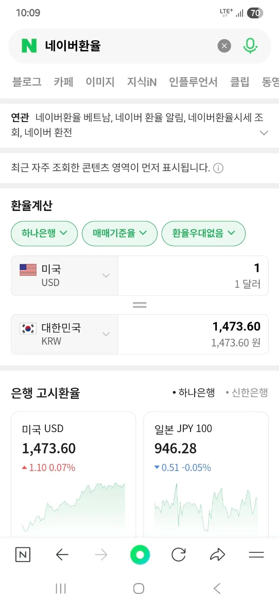Switch to the 블로그 tab
Viewport: 279px width, 604px height.
tap(27, 82)
